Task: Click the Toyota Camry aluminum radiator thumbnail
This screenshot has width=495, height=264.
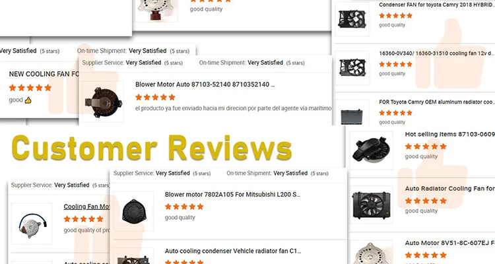Action: 352,113
